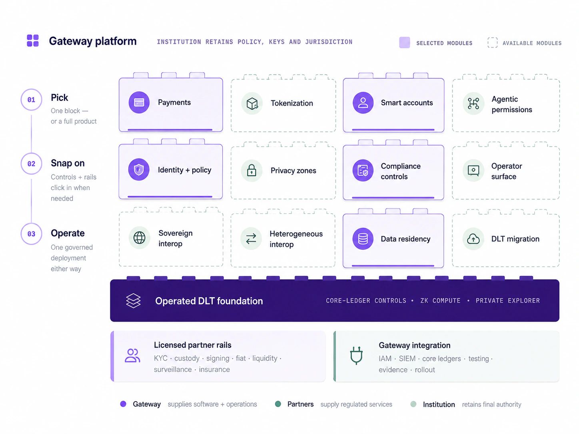This screenshot has width=579, height=434.
Task: Click the SELECTED MODULES legend label
Action: pos(444,43)
